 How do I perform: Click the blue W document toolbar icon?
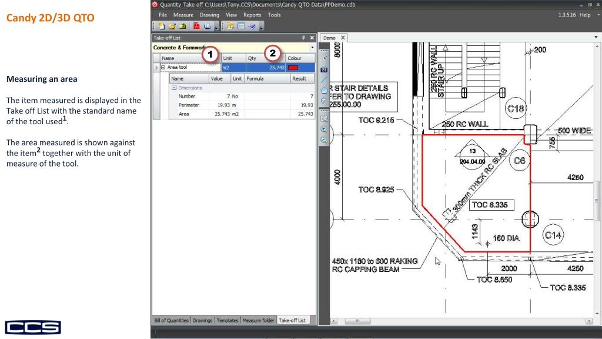(x=208, y=26)
